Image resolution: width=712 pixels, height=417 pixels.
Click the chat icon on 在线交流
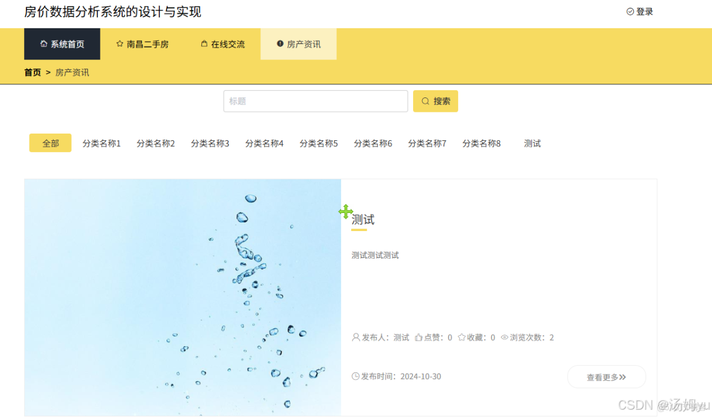[x=204, y=43]
